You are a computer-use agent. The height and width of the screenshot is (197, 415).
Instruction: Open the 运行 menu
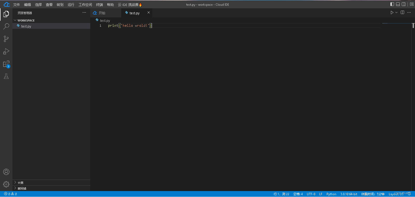(x=71, y=5)
